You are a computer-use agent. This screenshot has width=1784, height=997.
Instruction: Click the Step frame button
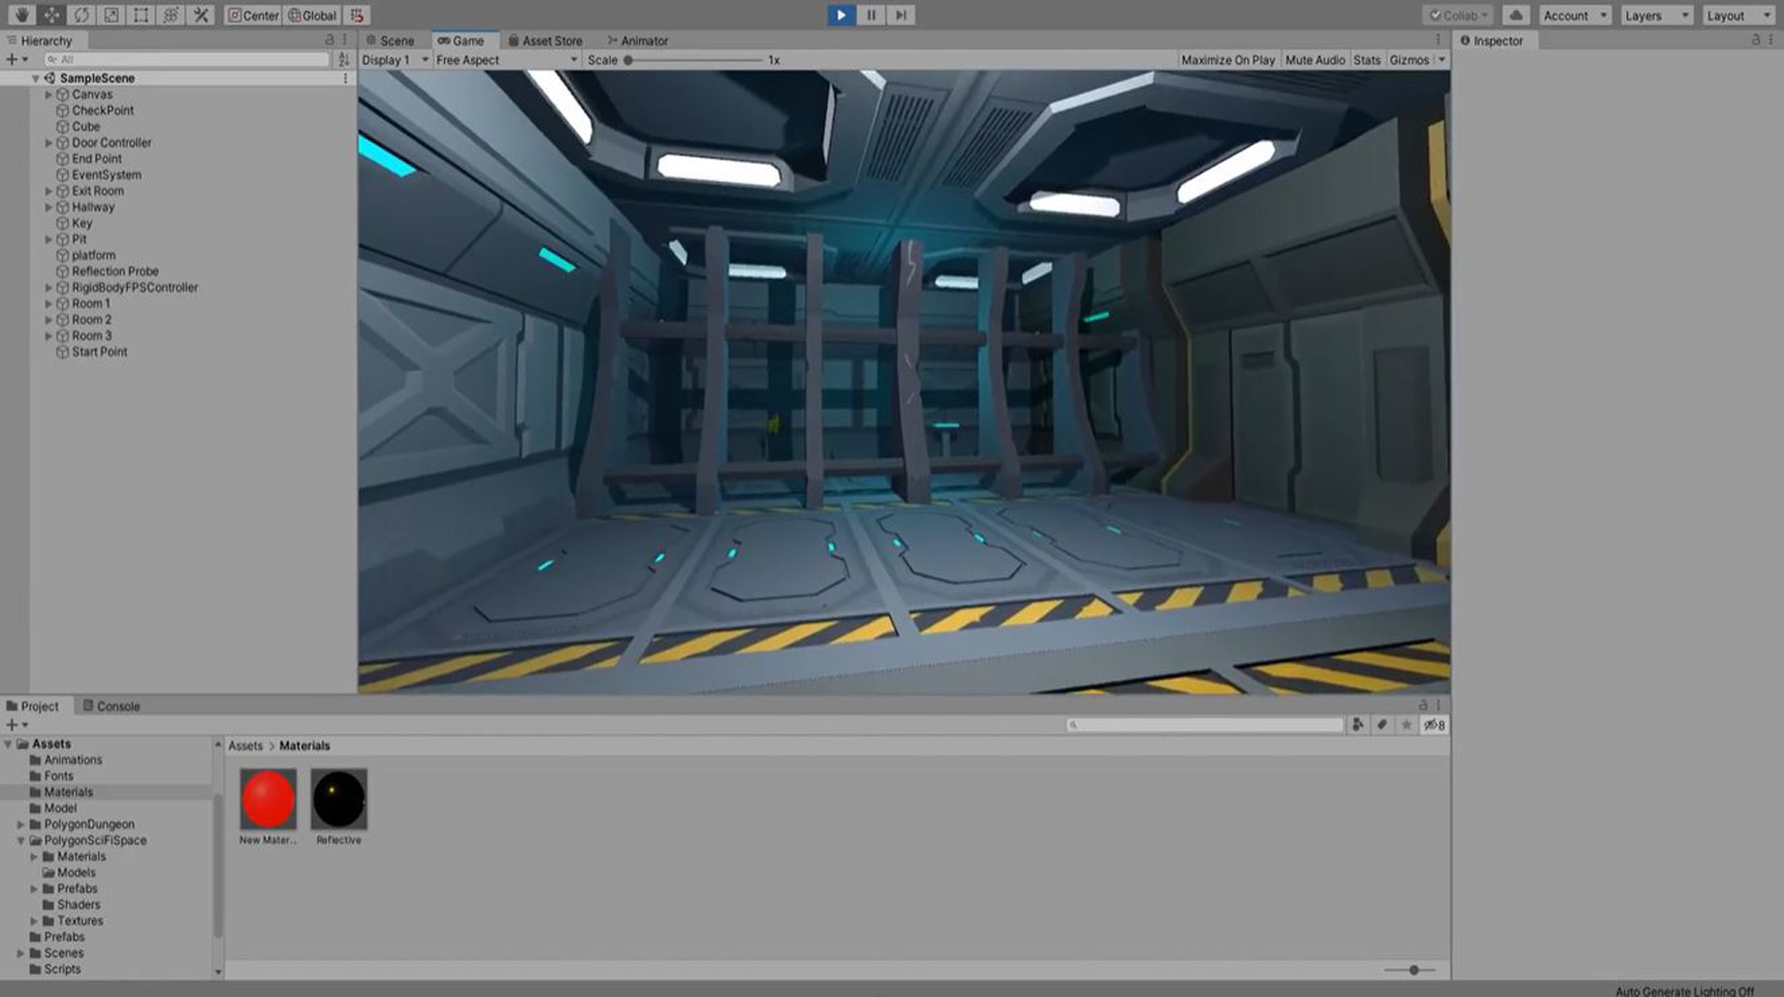coord(900,15)
